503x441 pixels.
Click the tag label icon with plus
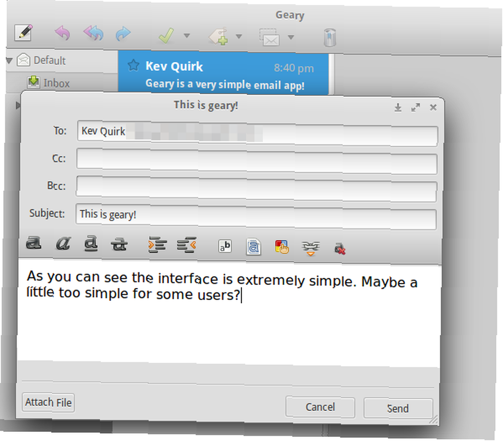(x=218, y=36)
